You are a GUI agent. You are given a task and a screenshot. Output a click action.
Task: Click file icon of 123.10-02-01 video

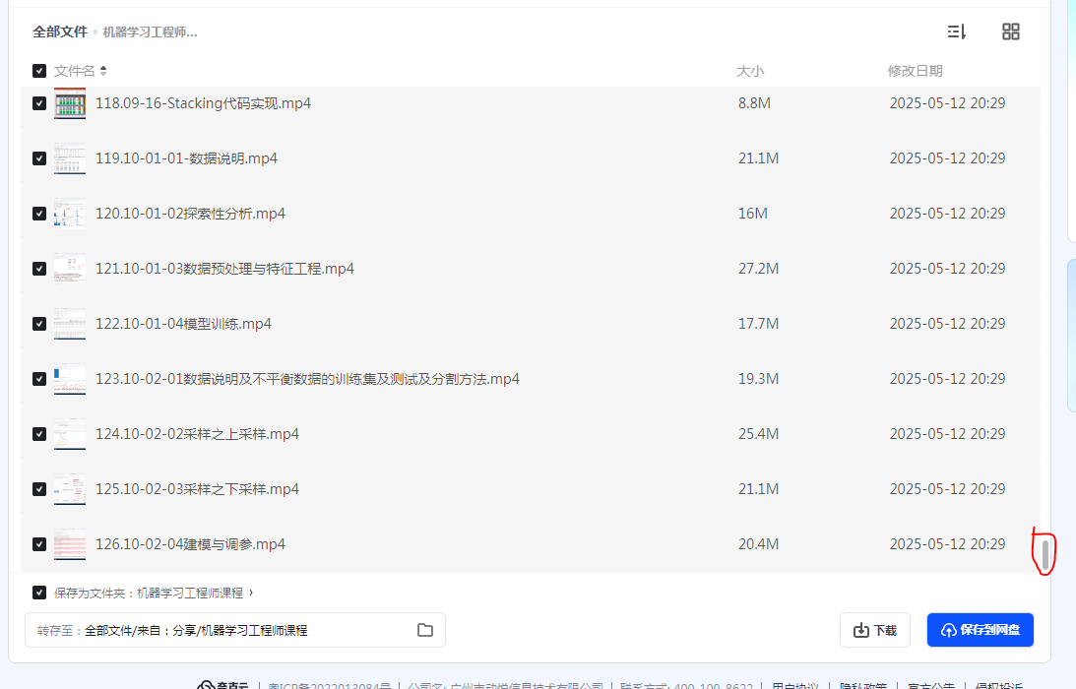[x=70, y=379]
